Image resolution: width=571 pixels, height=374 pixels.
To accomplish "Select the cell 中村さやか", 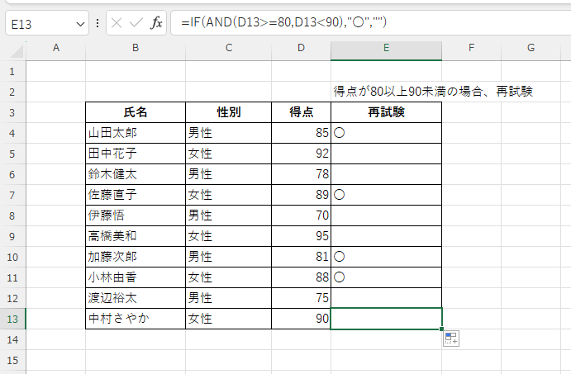I will 136,319.
